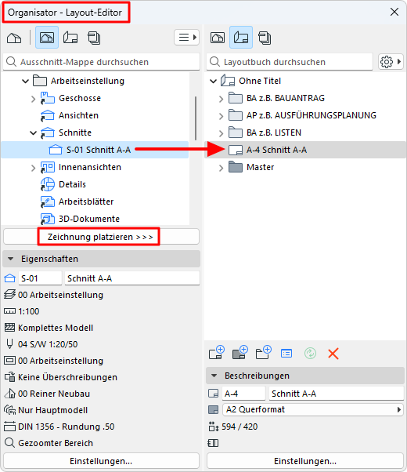Click the 594 / 420 size entry
The width and height of the screenshot is (407, 472).
point(240,427)
